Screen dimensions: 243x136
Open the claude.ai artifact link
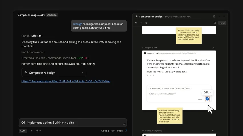click(66, 81)
